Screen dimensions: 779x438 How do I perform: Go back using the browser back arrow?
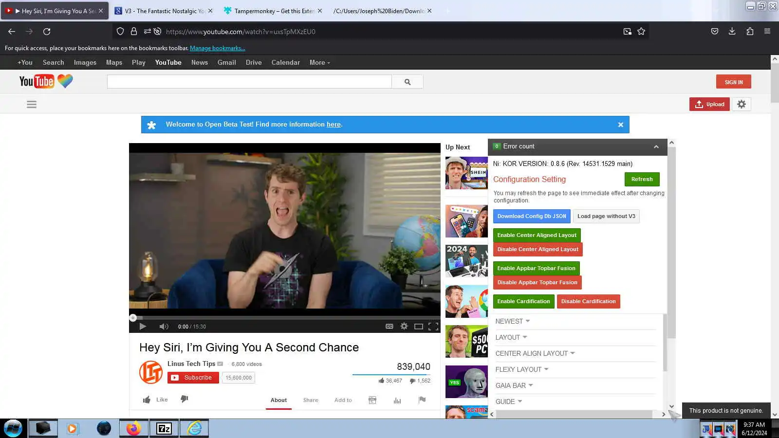pos(12,32)
